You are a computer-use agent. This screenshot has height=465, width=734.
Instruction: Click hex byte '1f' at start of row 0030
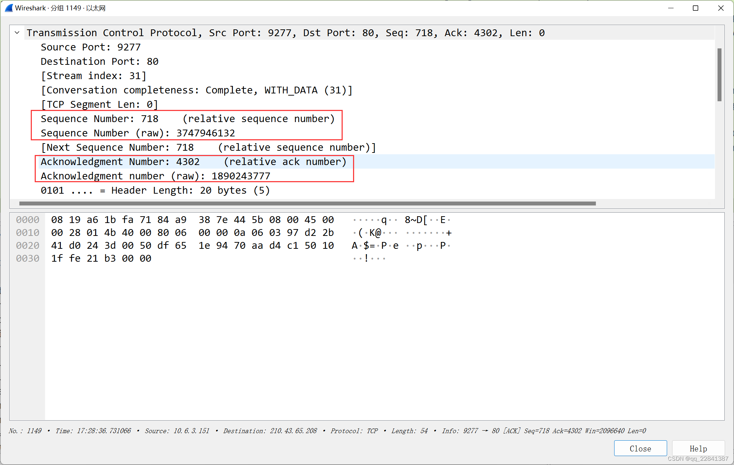coord(57,258)
